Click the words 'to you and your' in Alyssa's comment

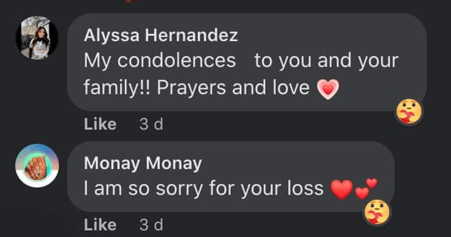(327, 61)
